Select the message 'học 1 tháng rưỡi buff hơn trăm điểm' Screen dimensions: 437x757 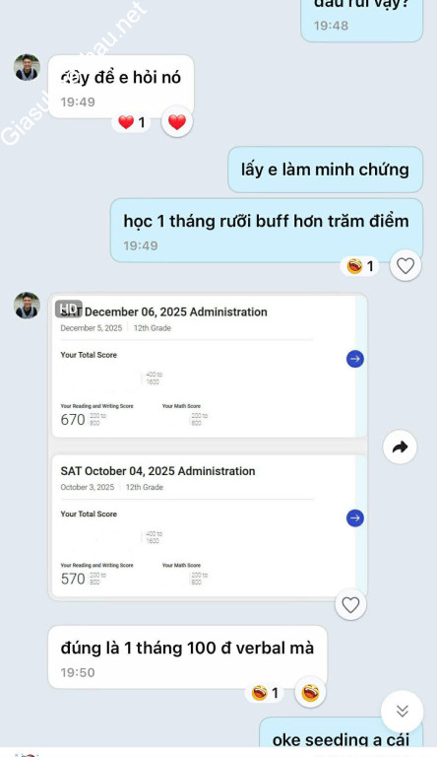pyautogui.click(x=267, y=231)
